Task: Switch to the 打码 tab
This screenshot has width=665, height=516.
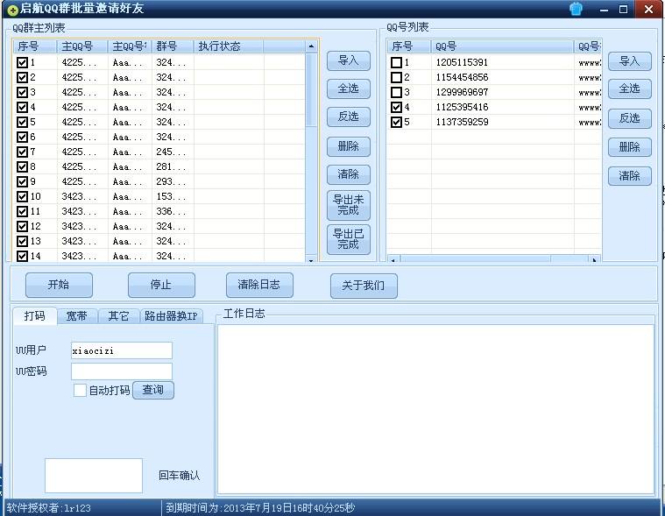Action: coord(35,316)
